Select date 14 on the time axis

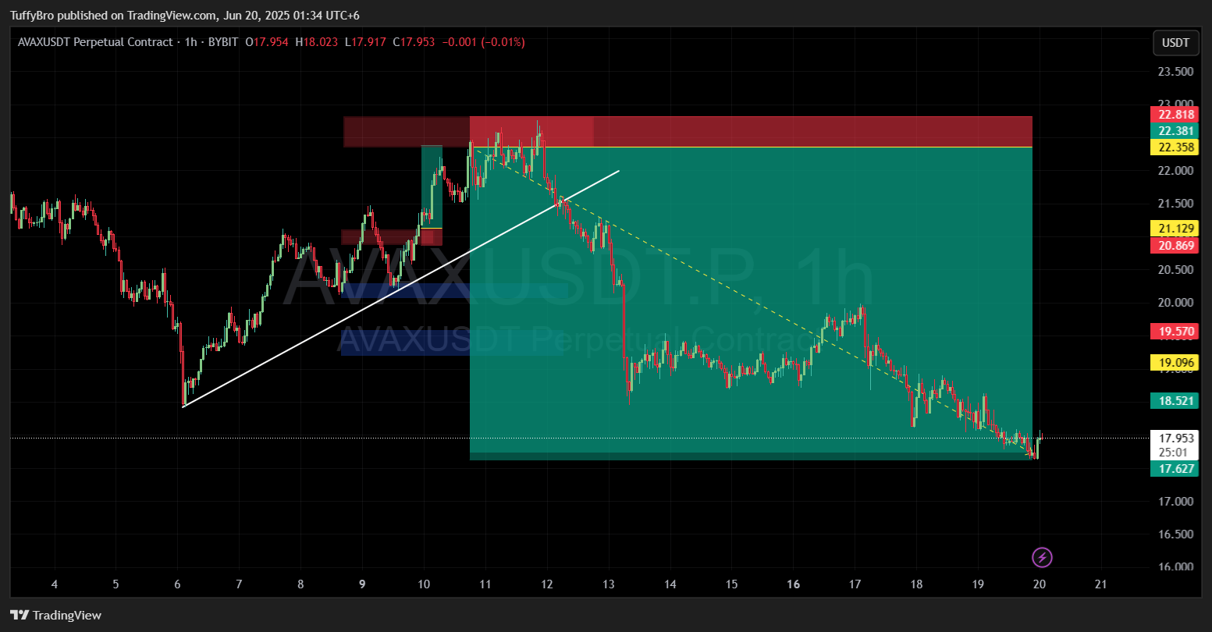click(x=670, y=584)
